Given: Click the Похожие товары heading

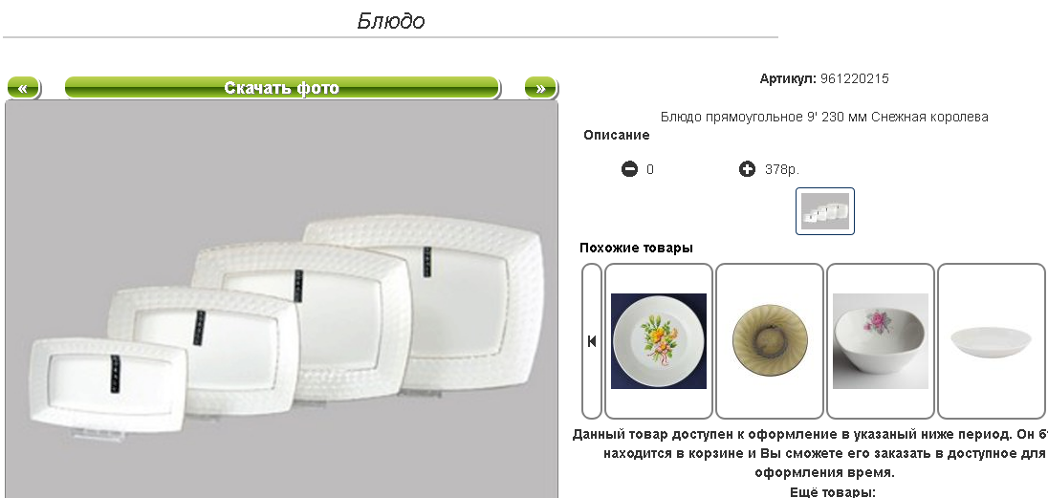Looking at the screenshot, I should [x=636, y=248].
